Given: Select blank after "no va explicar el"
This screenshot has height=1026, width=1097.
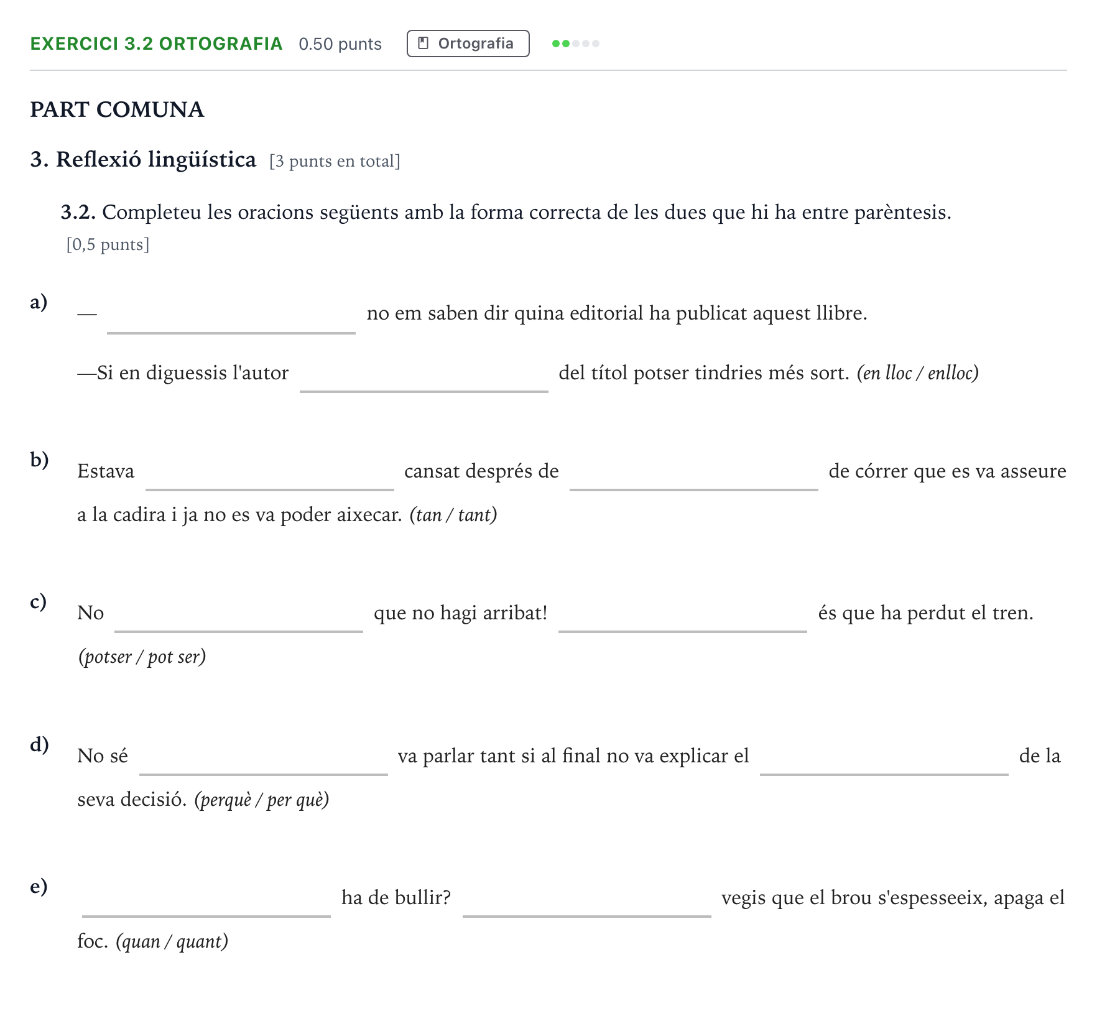Looking at the screenshot, I should click(x=884, y=757).
